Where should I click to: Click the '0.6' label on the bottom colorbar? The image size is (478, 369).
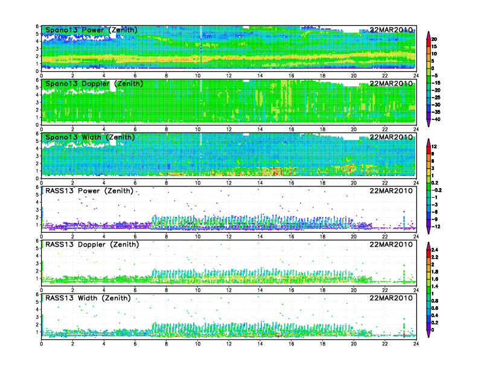pyautogui.click(x=435, y=308)
